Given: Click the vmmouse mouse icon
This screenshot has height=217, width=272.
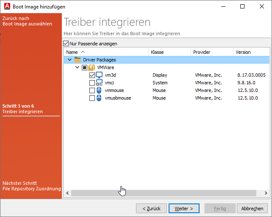Looking at the screenshot, I should [99, 90].
